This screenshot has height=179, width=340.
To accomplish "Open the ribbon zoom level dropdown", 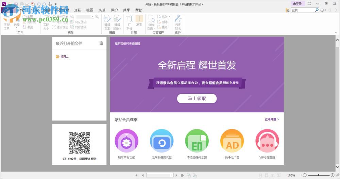I will [x=92, y=16].
